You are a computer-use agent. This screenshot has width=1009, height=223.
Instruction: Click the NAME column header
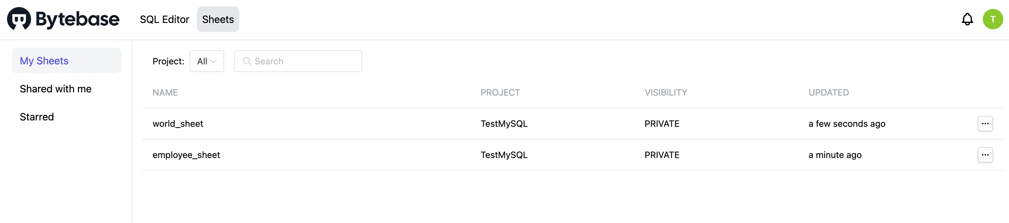(165, 93)
